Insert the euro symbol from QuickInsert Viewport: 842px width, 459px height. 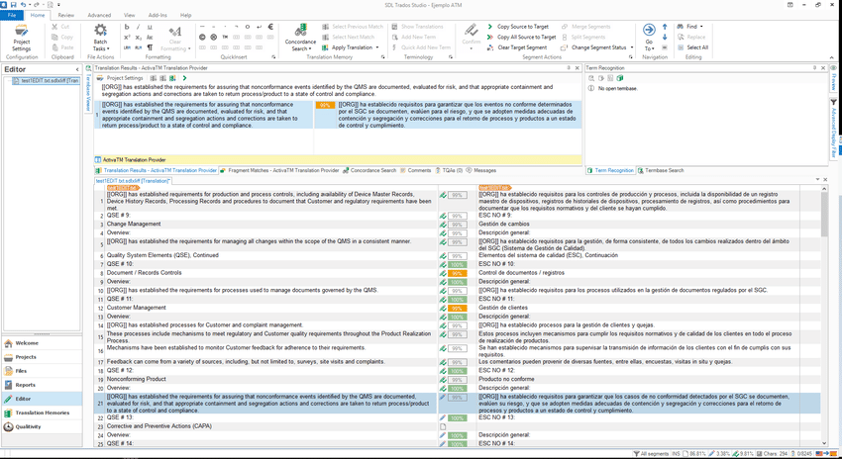click(x=270, y=27)
